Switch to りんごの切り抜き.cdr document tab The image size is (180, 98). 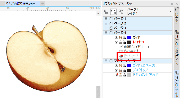tap(23, 4)
